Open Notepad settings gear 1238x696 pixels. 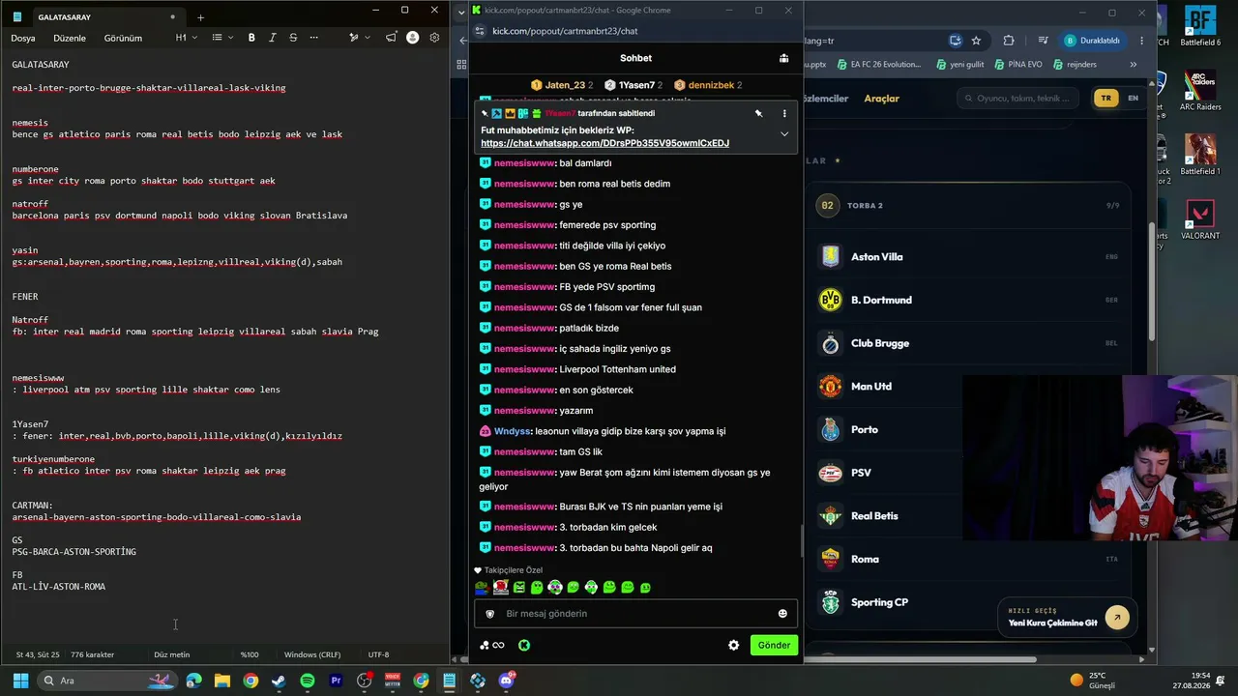[434, 38]
